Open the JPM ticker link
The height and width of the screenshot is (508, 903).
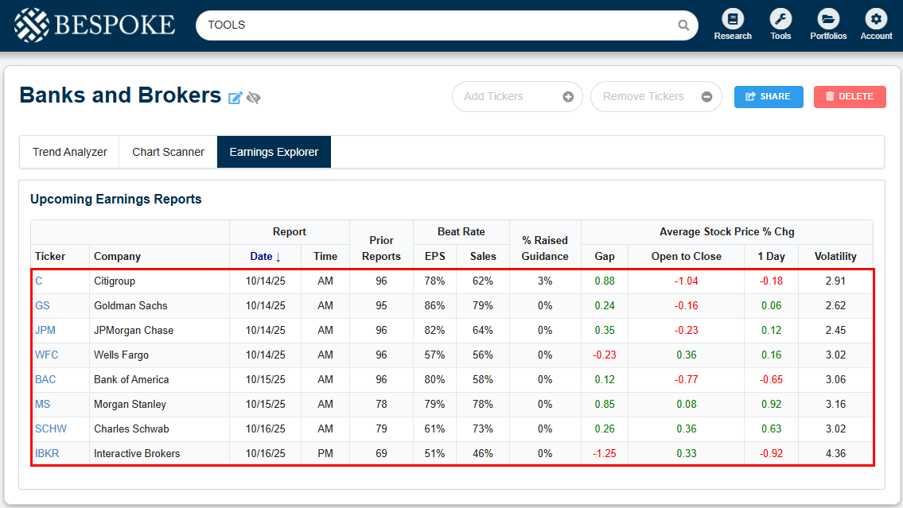coord(45,330)
